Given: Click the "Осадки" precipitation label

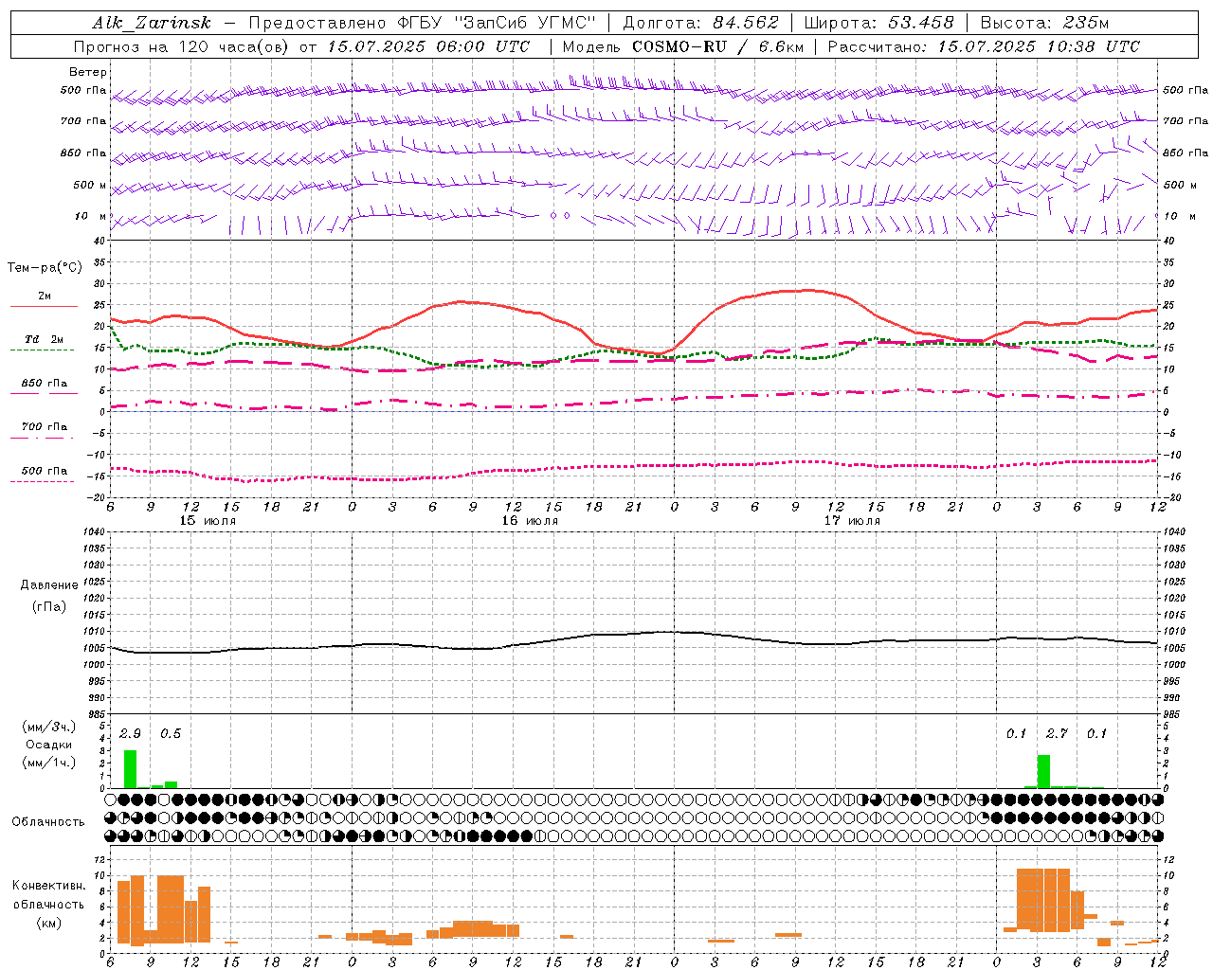Looking at the screenshot, I should (x=49, y=745).
